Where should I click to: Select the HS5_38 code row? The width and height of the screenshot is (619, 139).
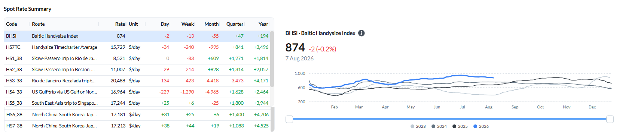pyautogui.click(x=14, y=103)
